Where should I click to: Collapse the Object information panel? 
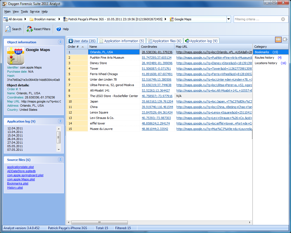click(60, 42)
